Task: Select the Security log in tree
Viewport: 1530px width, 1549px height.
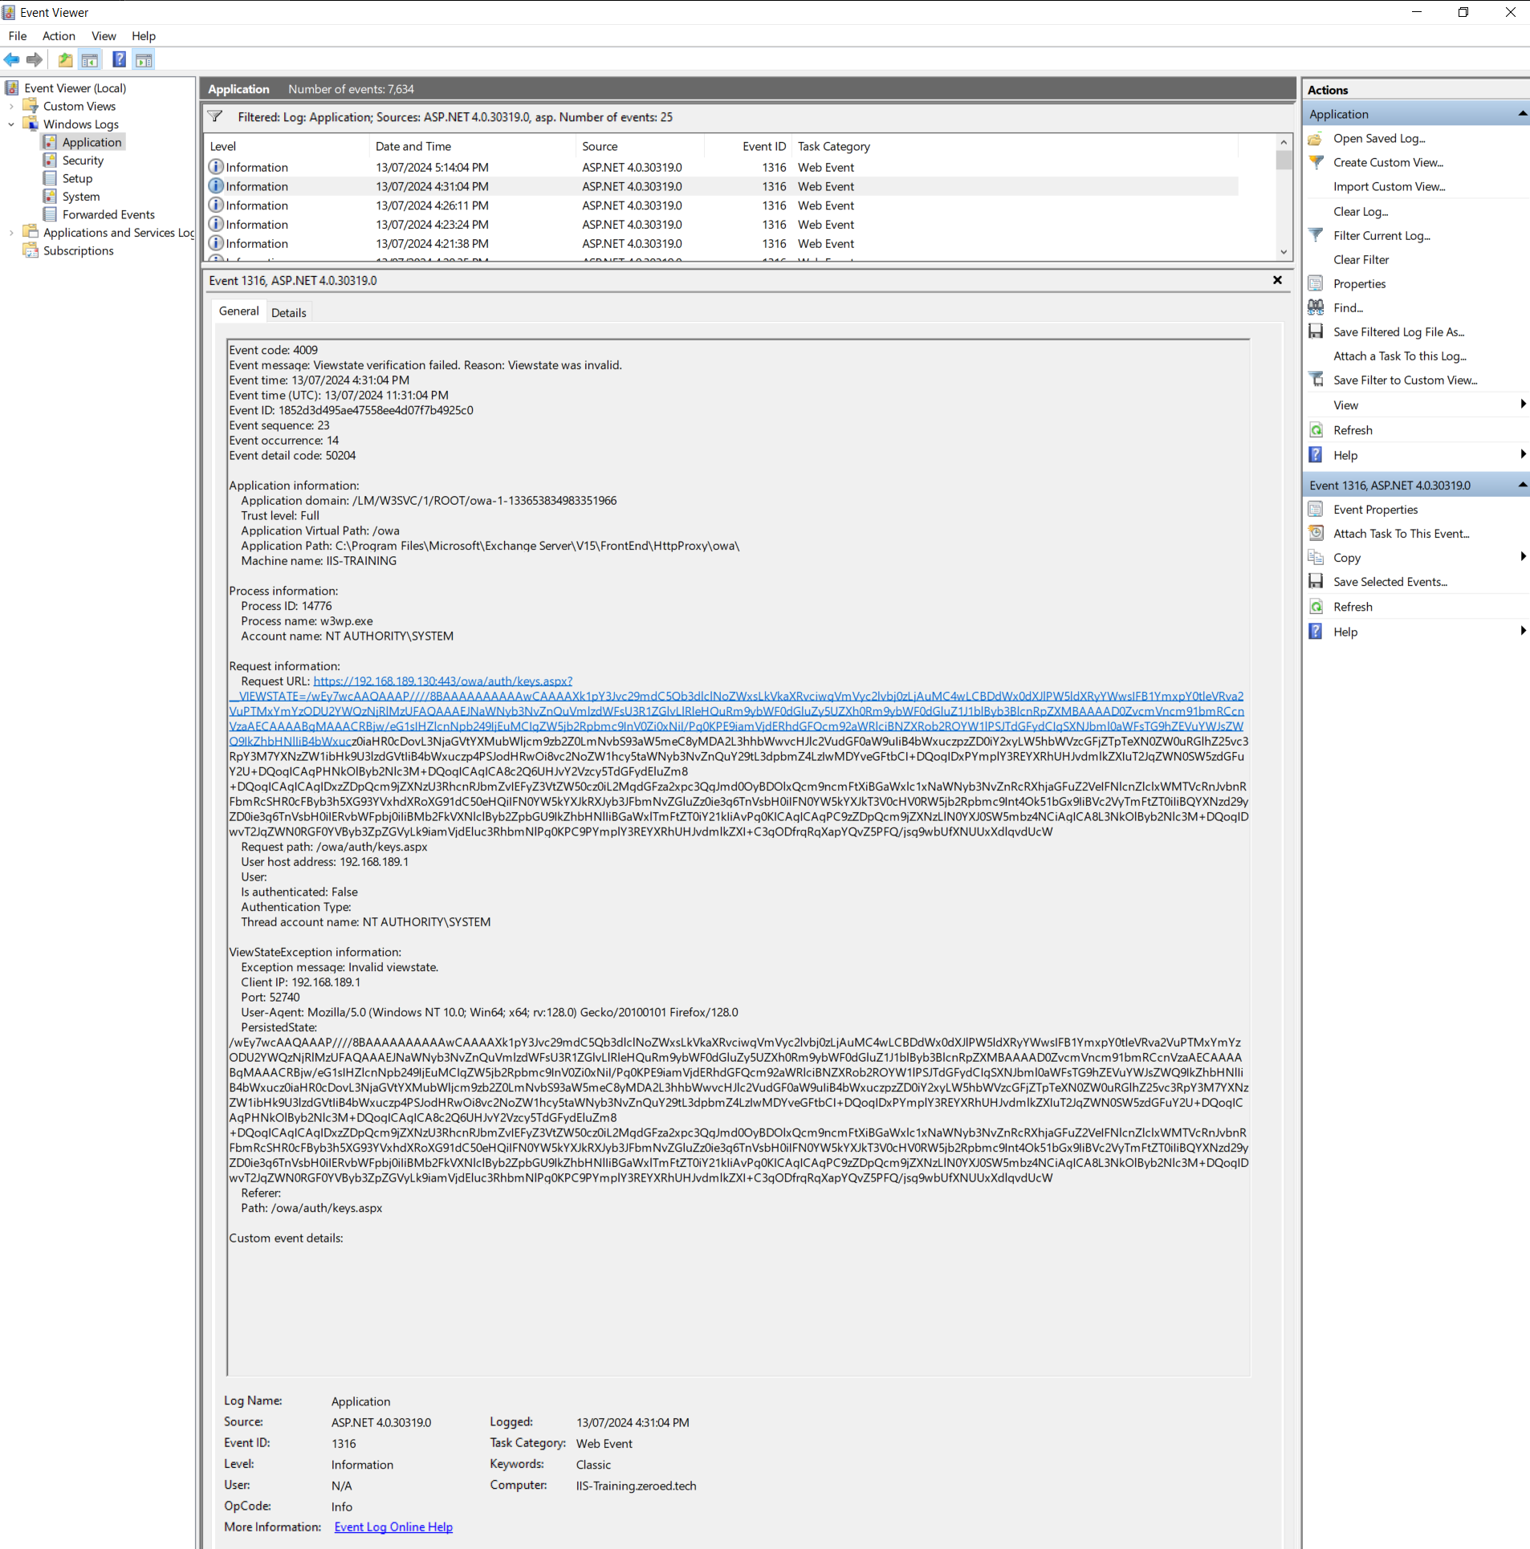Action: [83, 161]
